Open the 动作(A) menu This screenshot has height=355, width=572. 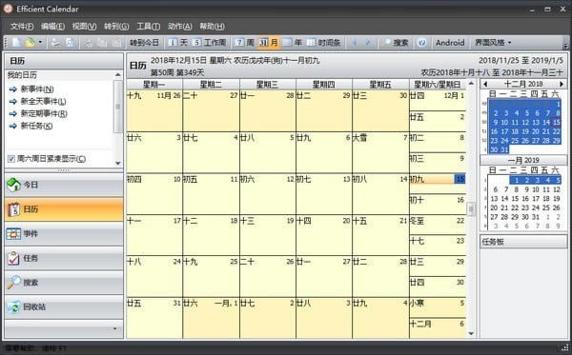(179, 27)
